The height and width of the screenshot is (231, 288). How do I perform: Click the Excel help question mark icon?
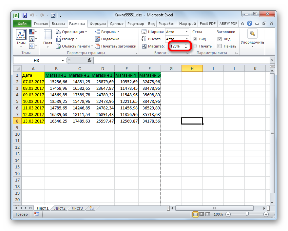point(249,23)
